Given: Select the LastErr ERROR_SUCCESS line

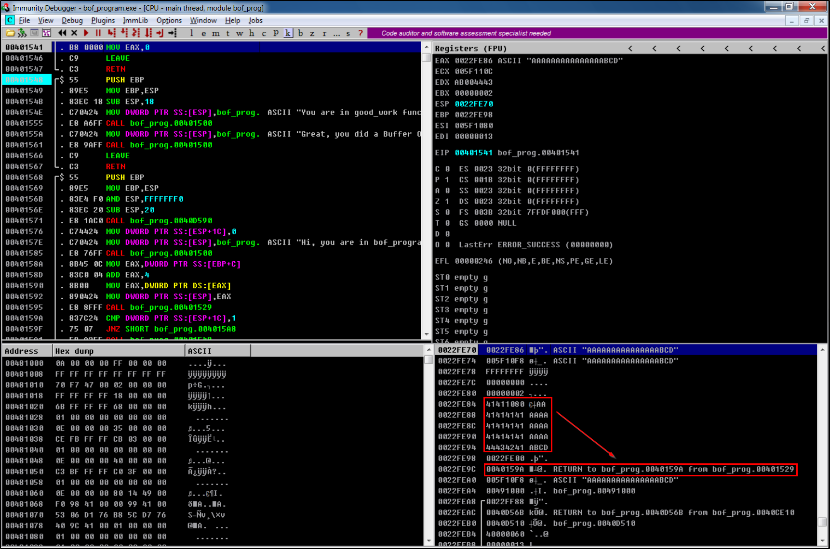Looking at the screenshot, I should click(536, 244).
